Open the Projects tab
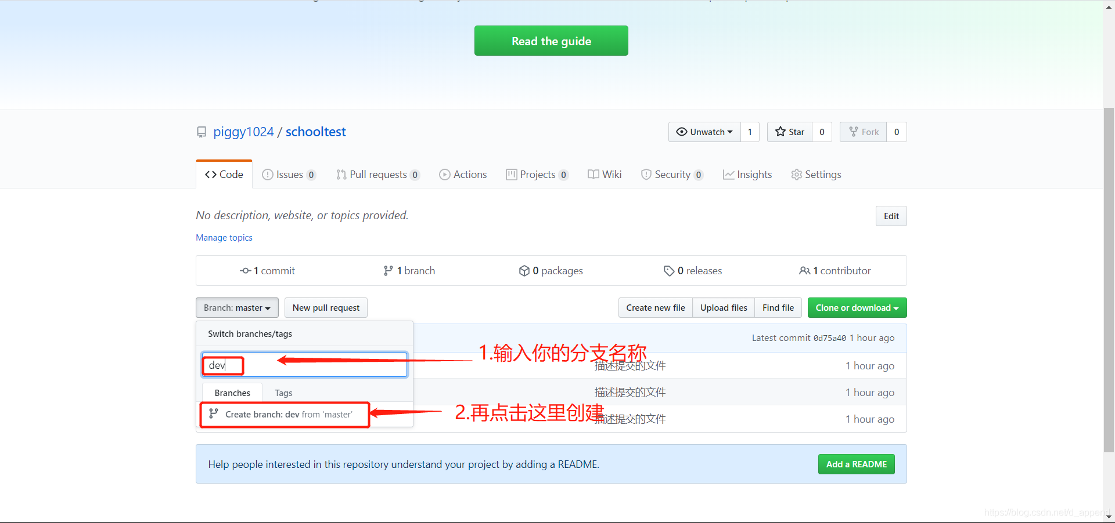 coord(537,175)
